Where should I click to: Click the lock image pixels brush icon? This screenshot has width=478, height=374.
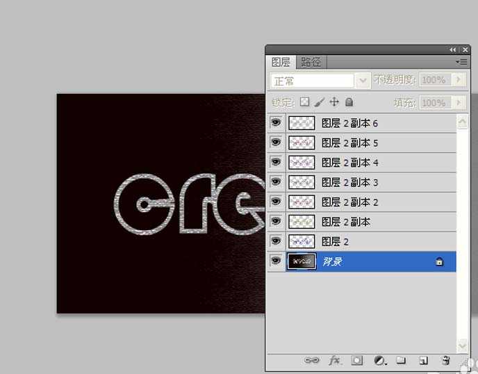tap(320, 102)
